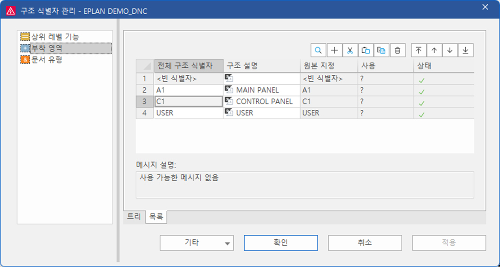Click translation icon in USER description cell
Viewport: 500px width, 267px height.
pyautogui.click(x=229, y=113)
